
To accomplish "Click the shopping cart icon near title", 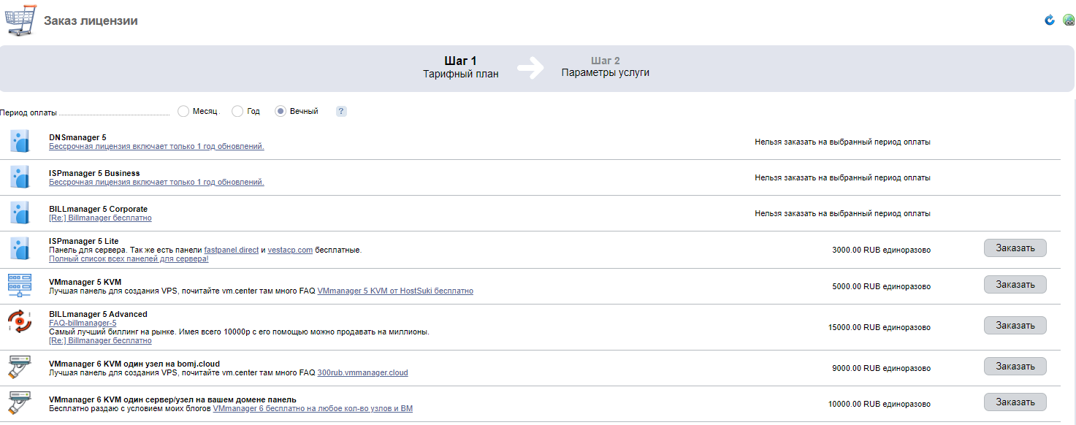I will (20, 20).
